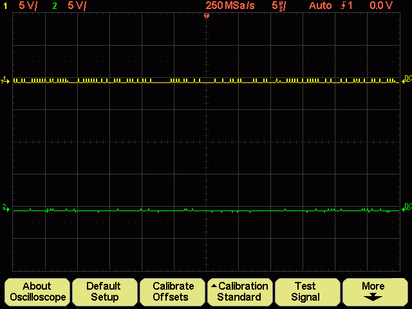Go to the More softkey page

pos(375,292)
